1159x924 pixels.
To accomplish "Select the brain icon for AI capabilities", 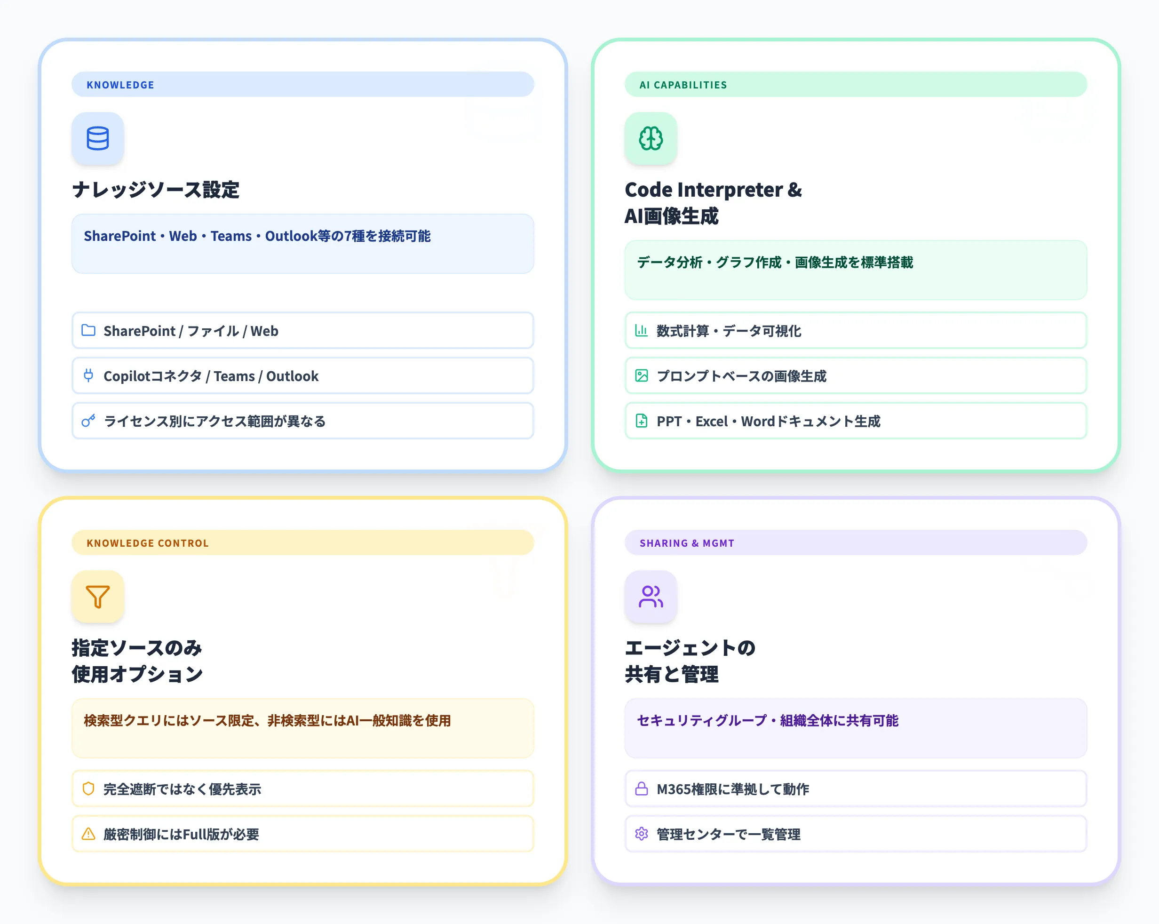I will (x=651, y=138).
